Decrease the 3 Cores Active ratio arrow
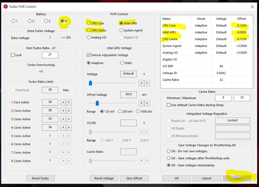The width and height of the screenshot is (259, 187). 63,119
